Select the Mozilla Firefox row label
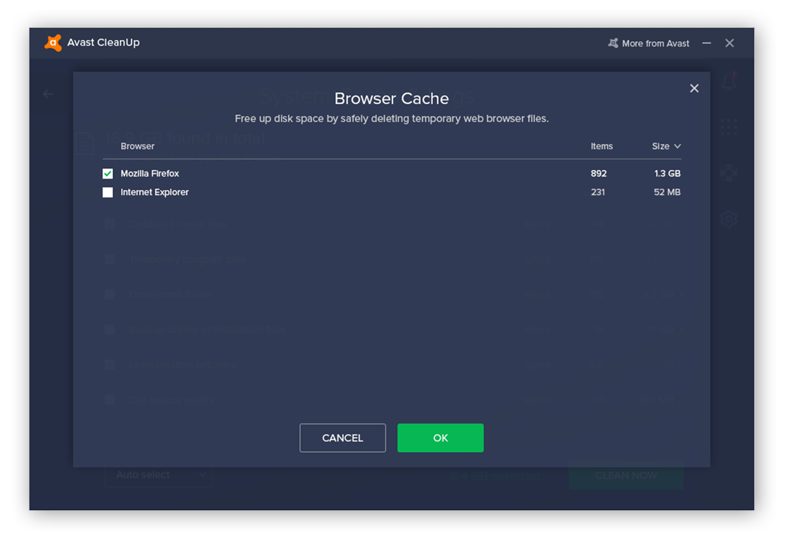 (x=150, y=174)
